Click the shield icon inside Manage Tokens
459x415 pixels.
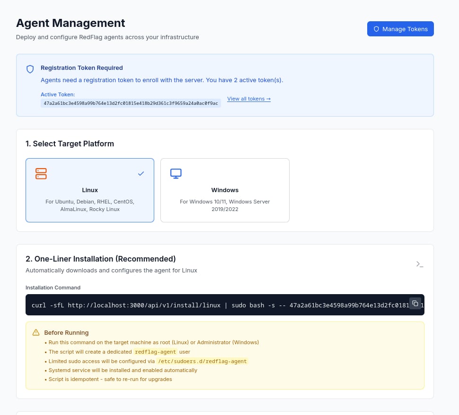[377, 29]
